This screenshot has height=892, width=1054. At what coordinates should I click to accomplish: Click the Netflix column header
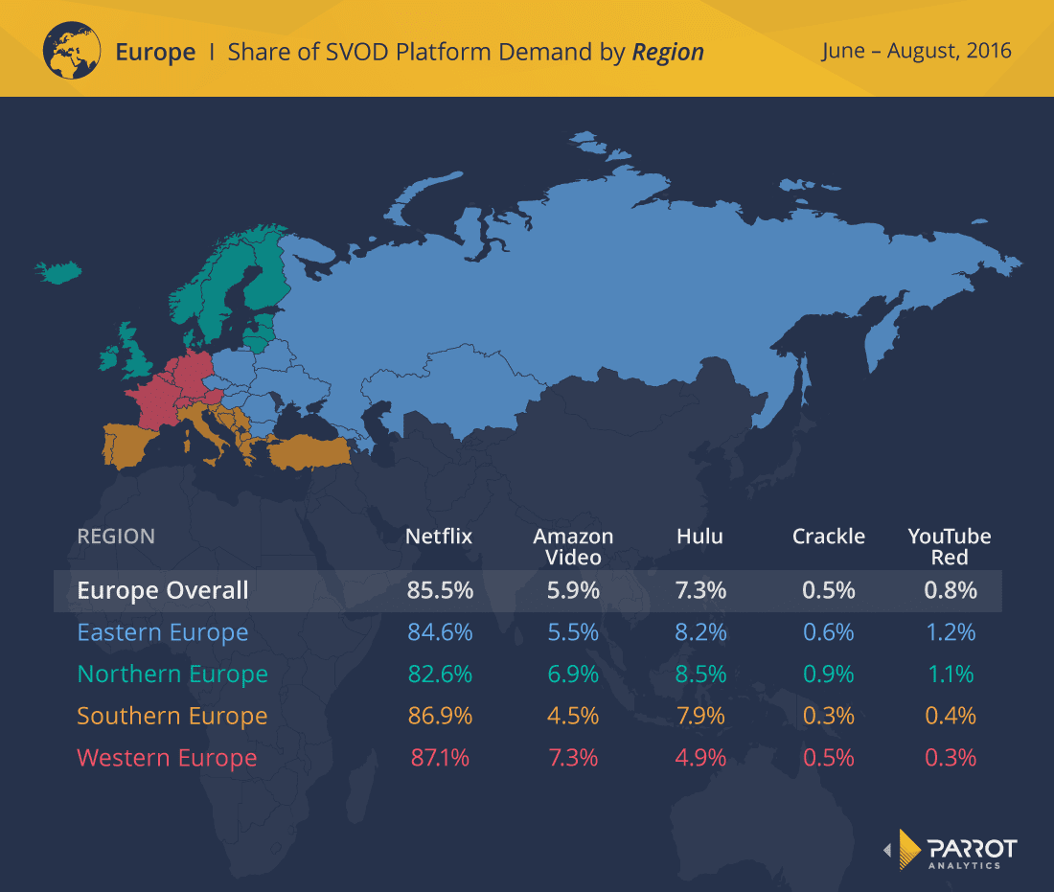[x=439, y=537]
